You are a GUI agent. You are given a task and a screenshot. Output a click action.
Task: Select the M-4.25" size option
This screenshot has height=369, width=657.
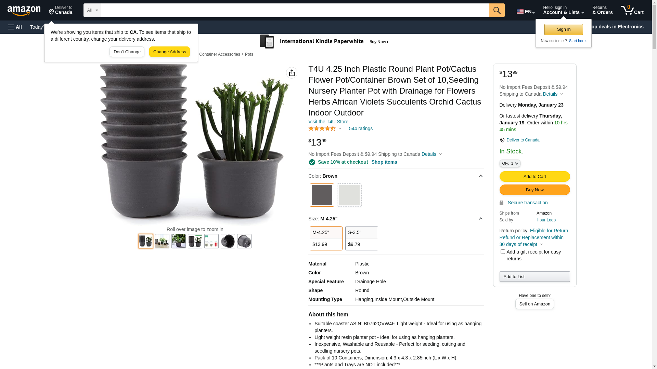pyautogui.click(x=326, y=238)
